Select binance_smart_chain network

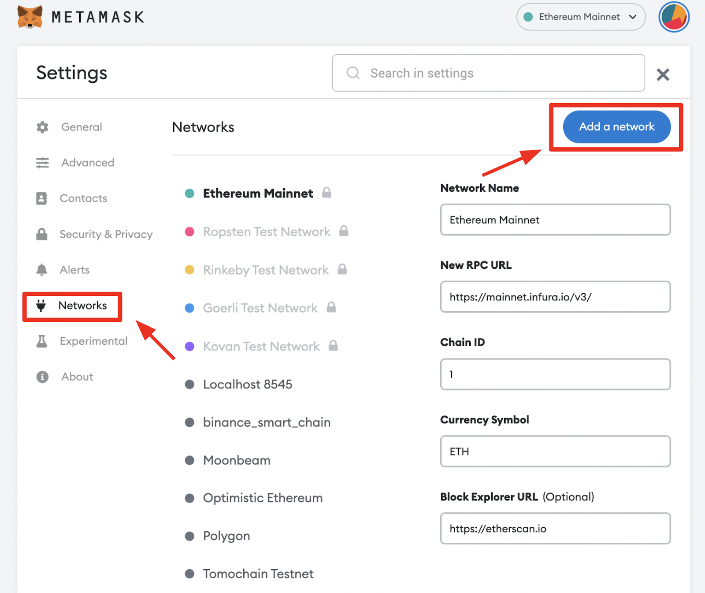pyautogui.click(x=267, y=422)
